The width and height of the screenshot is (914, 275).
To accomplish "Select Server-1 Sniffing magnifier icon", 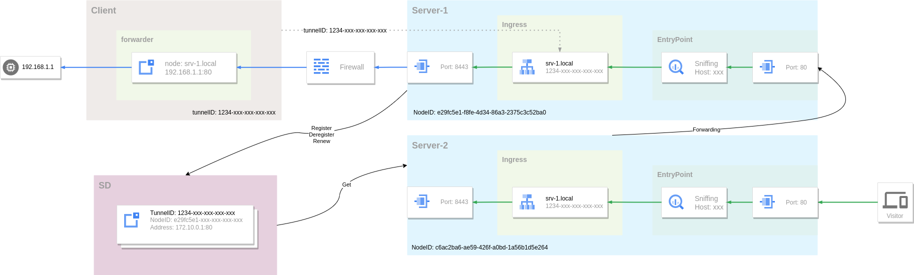I will coord(676,67).
